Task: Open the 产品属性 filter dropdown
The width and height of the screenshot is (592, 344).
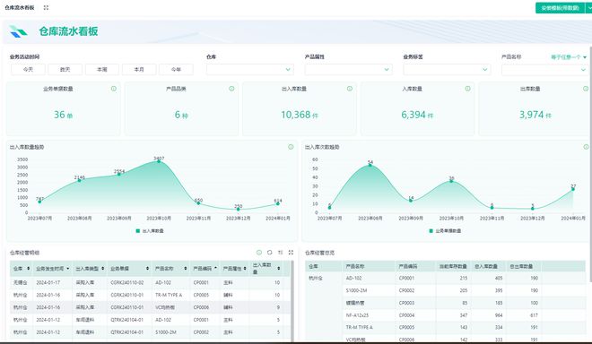Action: [x=349, y=69]
